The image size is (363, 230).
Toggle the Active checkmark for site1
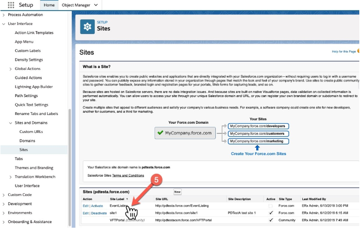pyautogui.click(x=270, y=213)
